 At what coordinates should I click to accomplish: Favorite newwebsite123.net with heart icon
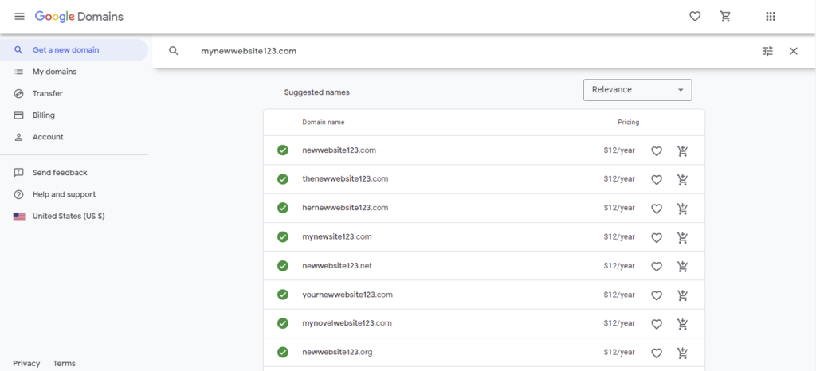(x=657, y=267)
